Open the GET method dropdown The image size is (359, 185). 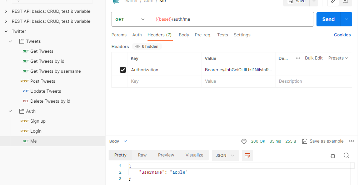click(x=130, y=19)
